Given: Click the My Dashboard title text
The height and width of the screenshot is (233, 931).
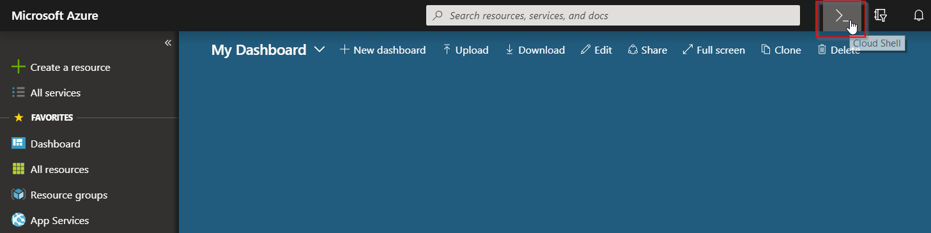Looking at the screenshot, I should point(259,50).
